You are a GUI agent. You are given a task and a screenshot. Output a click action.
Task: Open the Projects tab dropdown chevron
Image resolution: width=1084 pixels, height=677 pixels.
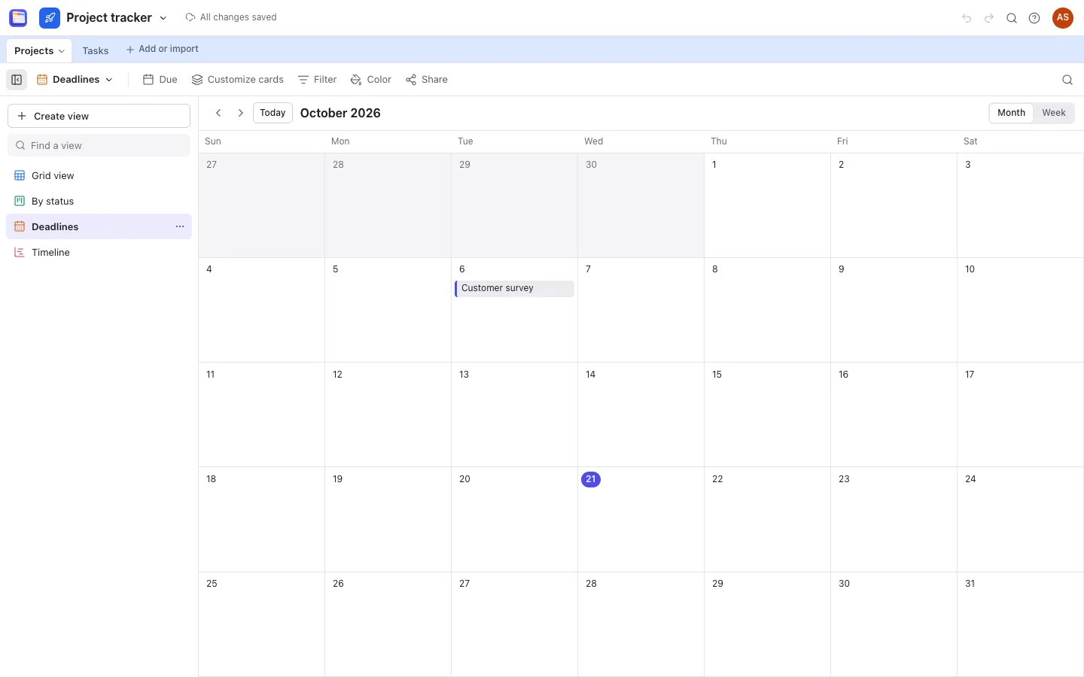click(62, 51)
